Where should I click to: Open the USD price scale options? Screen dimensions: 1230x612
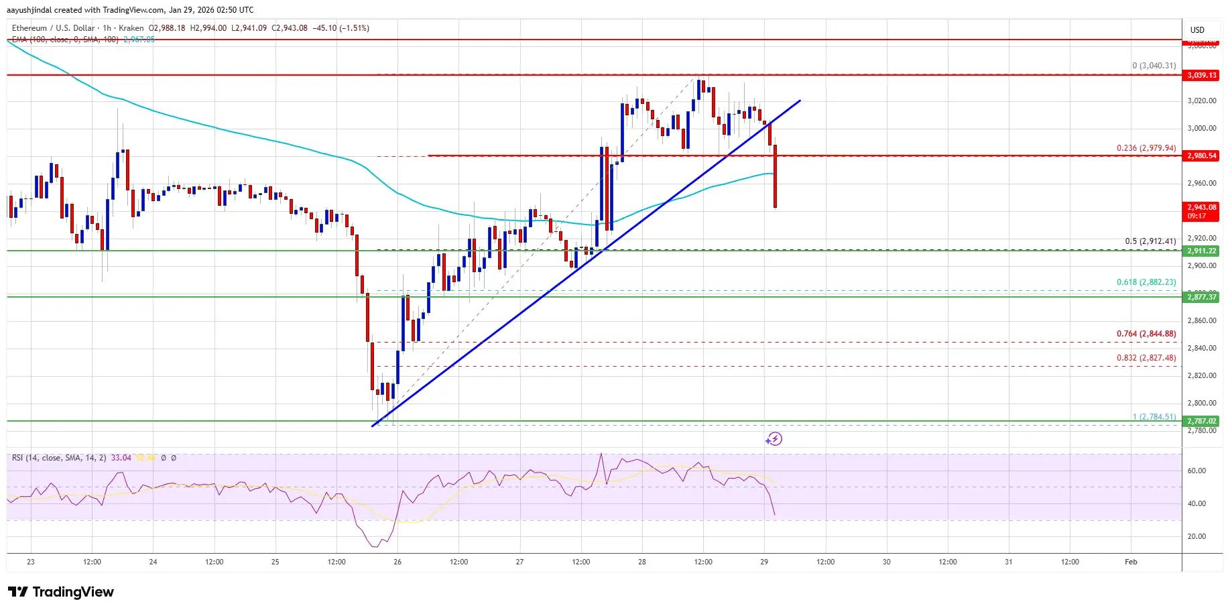[1197, 29]
